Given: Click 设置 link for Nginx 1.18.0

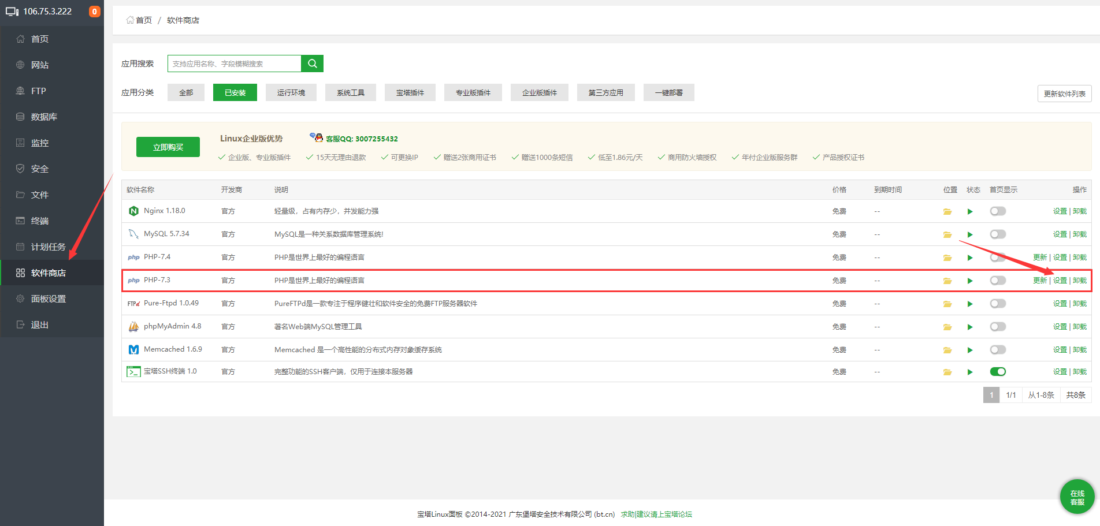Looking at the screenshot, I should 1060,211.
